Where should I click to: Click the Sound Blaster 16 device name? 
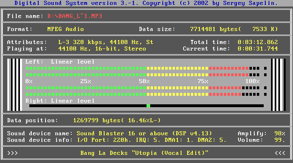144,133
